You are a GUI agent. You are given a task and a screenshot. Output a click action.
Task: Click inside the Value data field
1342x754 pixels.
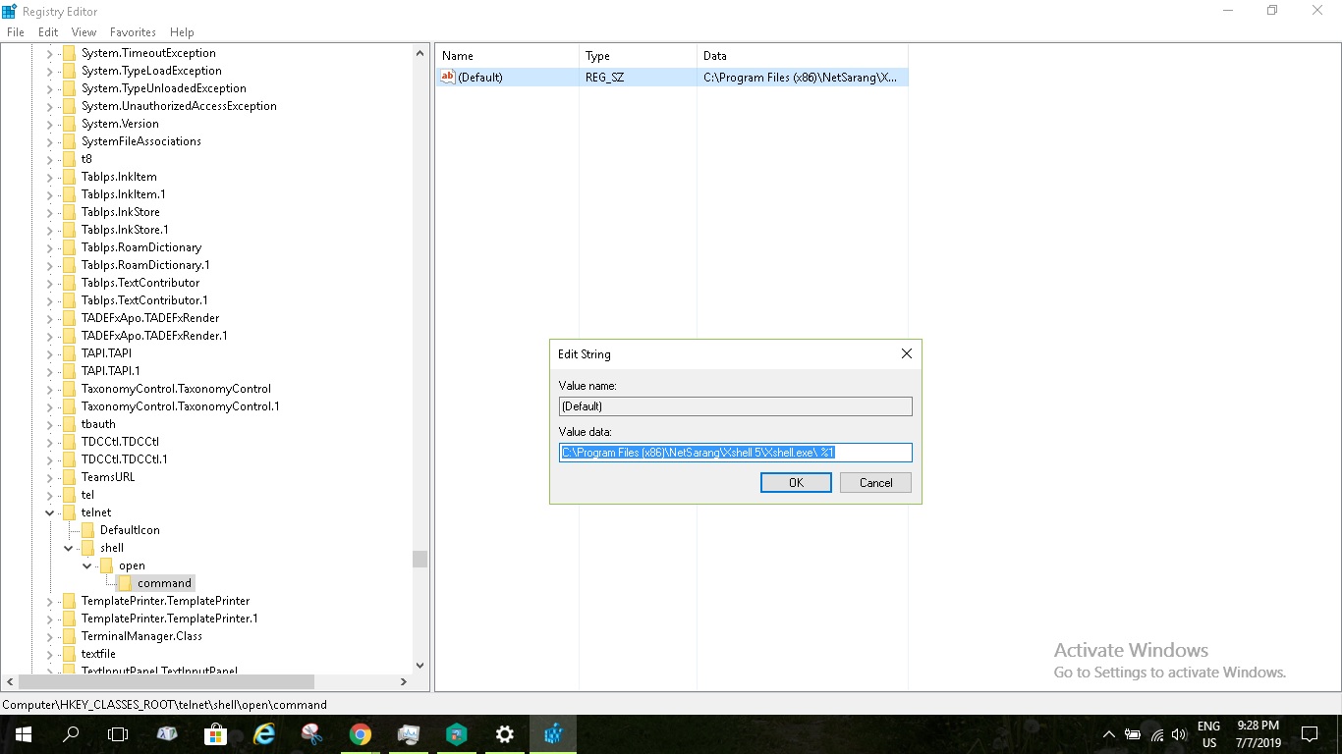[735, 453]
